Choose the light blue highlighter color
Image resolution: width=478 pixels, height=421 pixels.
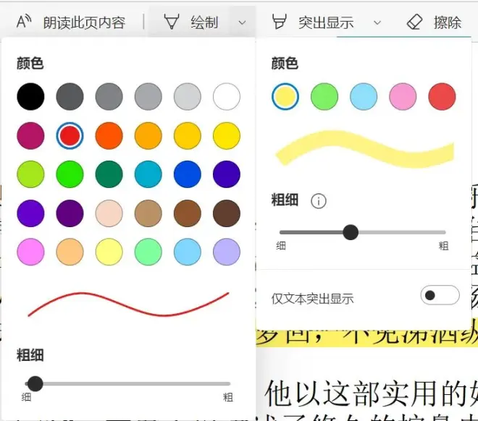(364, 96)
